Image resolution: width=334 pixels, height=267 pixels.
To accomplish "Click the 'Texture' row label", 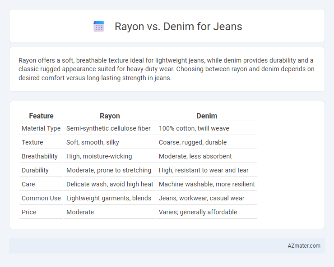I will pyautogui.click(x=42, y=142).
